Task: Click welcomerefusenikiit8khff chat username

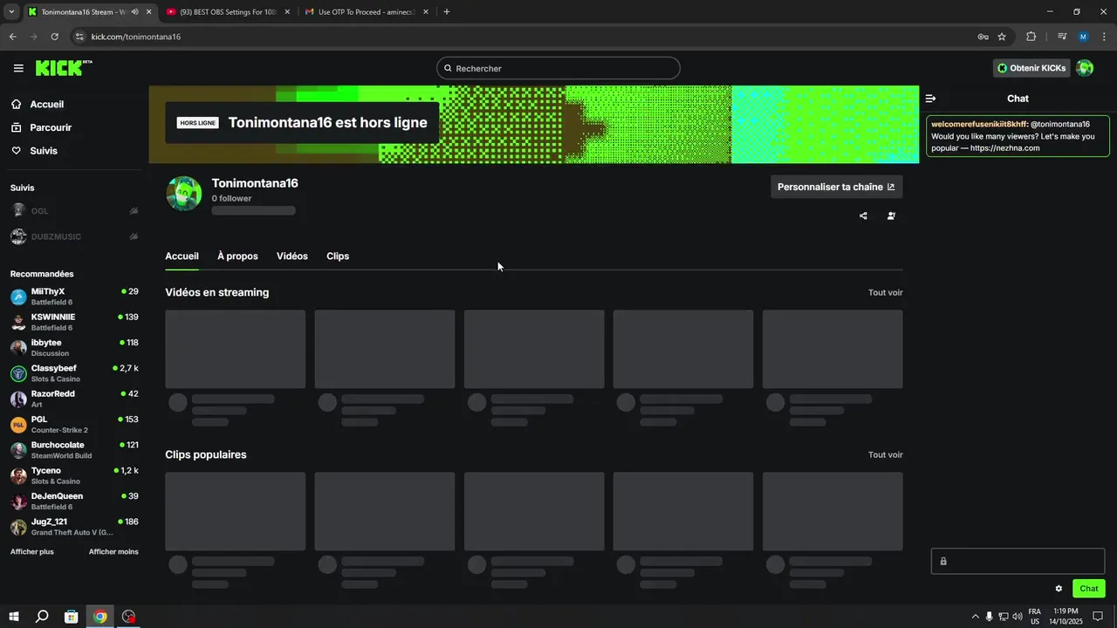Action: (979, 124)
